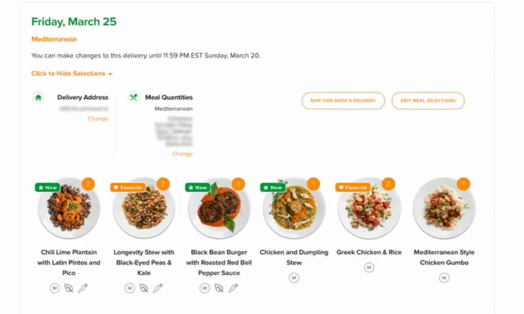The height and width of the screenshot is (314, 524).
Task: Click the M icon under Chicken and Dumpling Stew
Action: point(294,278)
